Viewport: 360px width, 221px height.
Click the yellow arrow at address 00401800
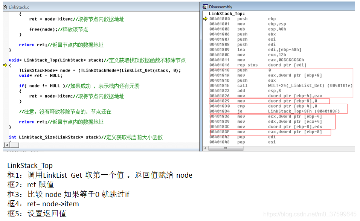point(205,18)
